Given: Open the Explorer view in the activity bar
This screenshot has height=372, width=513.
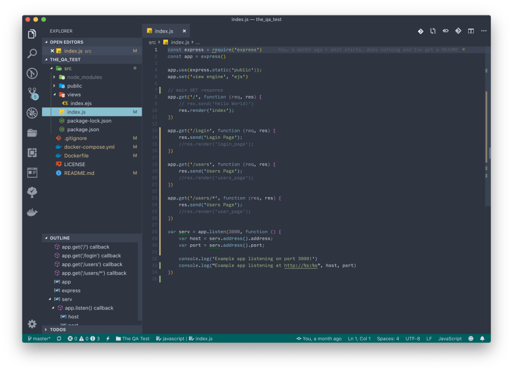Looking at the screenshot, I should (x=31, y=34).
